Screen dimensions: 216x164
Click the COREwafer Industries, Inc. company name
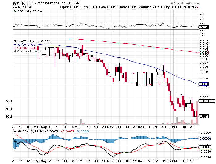point(46,3)
